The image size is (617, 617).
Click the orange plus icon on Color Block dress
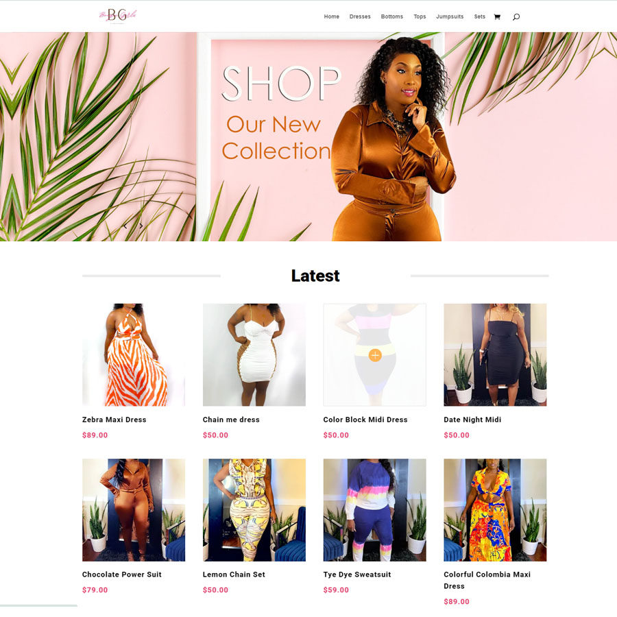375,355
